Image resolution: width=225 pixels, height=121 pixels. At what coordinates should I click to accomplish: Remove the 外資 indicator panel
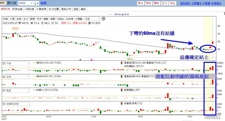point(4,63)
